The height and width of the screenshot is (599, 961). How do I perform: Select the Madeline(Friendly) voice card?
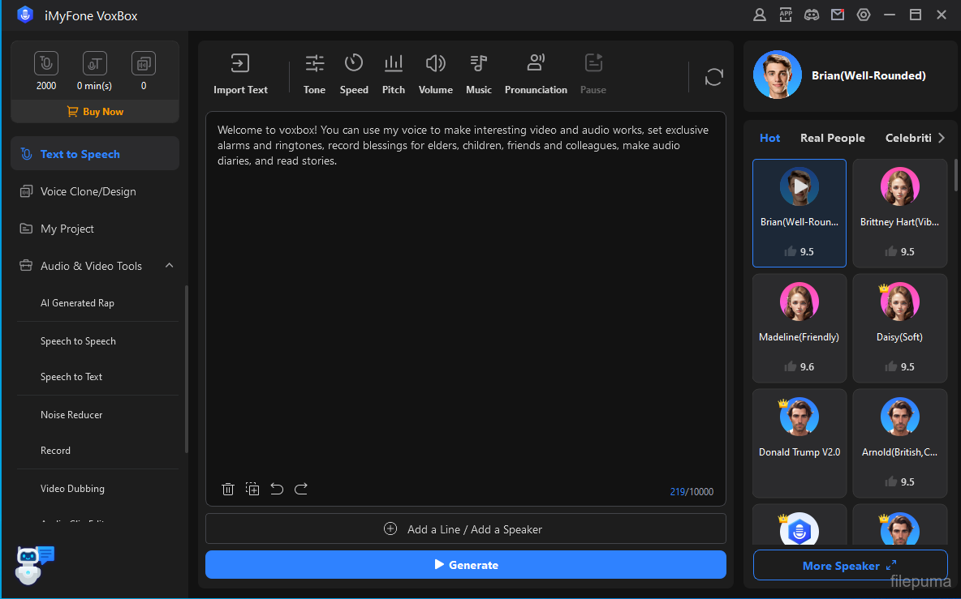[799, 327]
